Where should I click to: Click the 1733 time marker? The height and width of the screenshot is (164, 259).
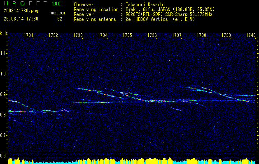tap(78, 35)
